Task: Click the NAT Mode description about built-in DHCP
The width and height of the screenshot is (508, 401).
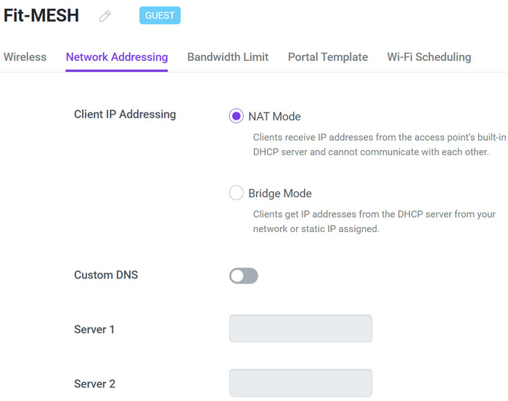Action: pyautogui.click(x=379, y=144)
